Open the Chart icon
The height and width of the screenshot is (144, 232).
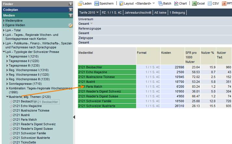coord(176,3)
